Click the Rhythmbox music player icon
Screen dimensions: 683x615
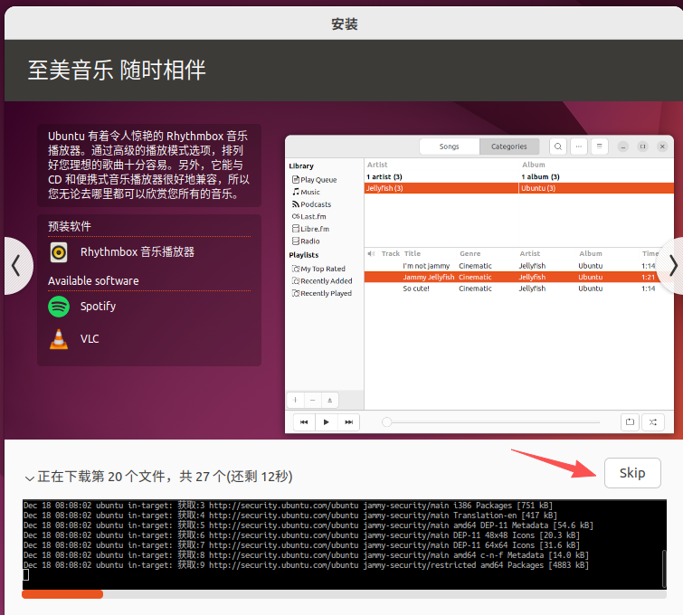tap(59, 252)
